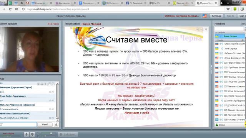
Task: Reset presentation zoom to 1:1
Action: tap(206, 30)
